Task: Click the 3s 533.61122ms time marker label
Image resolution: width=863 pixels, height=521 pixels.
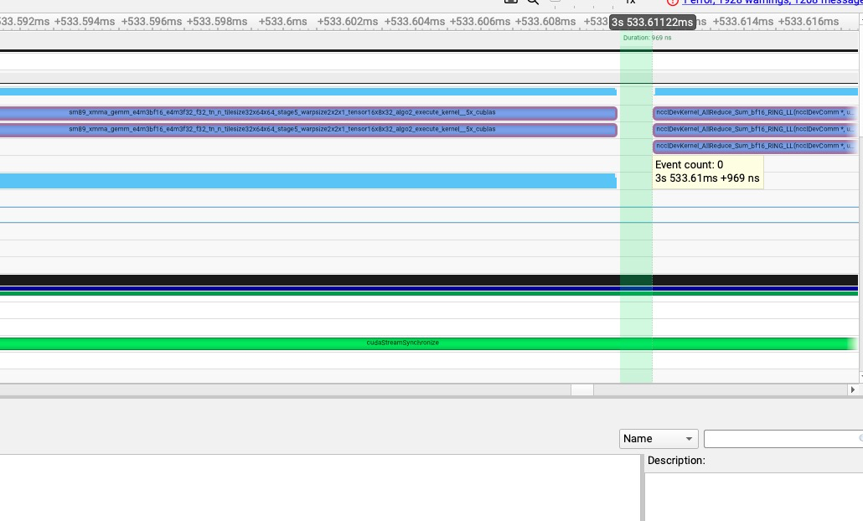Action: coord(652,22)
